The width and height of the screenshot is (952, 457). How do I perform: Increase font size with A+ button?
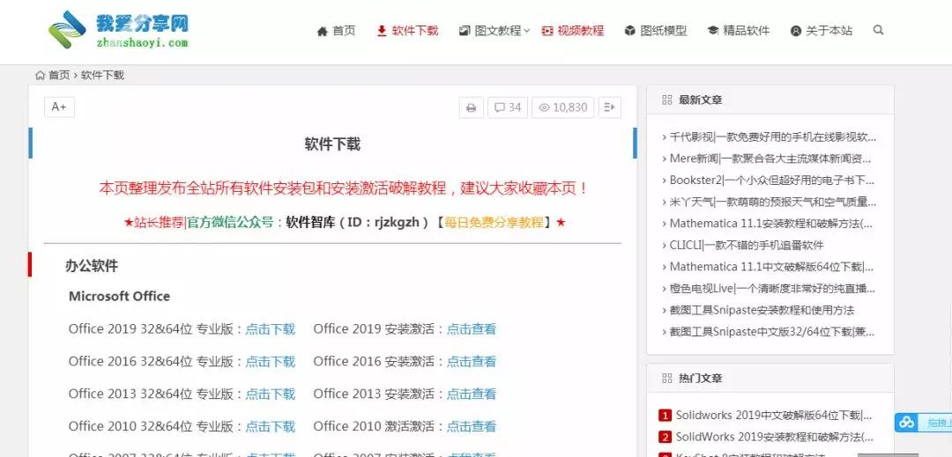coord(59,107)
